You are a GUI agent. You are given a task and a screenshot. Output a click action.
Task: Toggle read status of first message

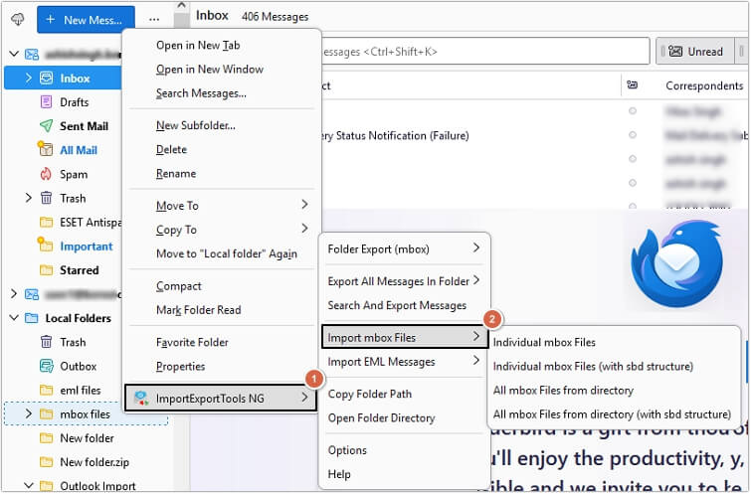click(x=633, y=111)
